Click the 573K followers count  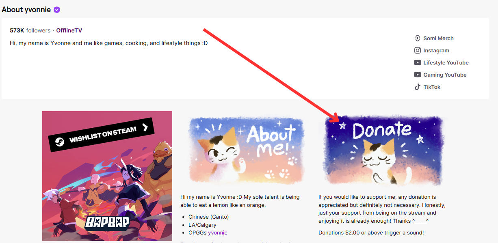point(30,30)
